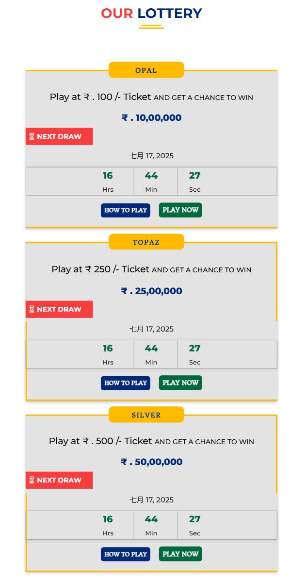Viewport: 306px width, 582px height.
Task: Hit Play Now on the Topaz card
Action: point(180,383)
